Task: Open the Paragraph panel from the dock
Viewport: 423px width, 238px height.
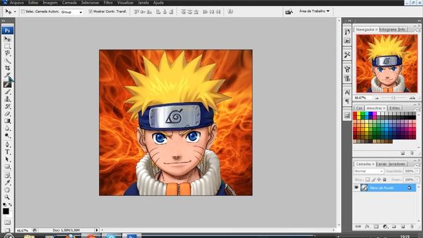Action: 347,101
